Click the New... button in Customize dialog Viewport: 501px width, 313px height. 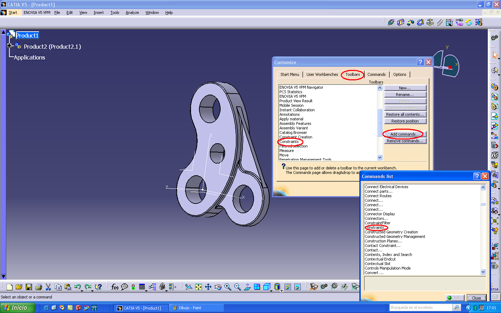point(405,88)
